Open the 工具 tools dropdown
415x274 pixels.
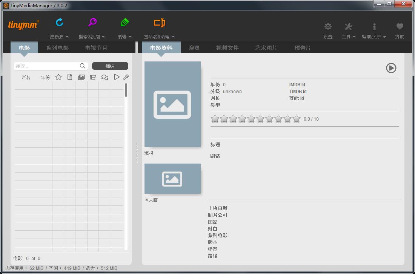click(354, 37)
